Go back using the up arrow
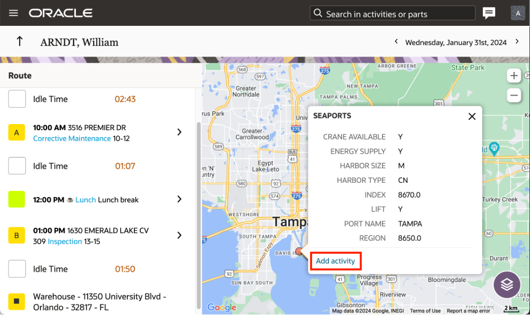The width and height of the screenshot is (530, 315). (x=20, y=41)
